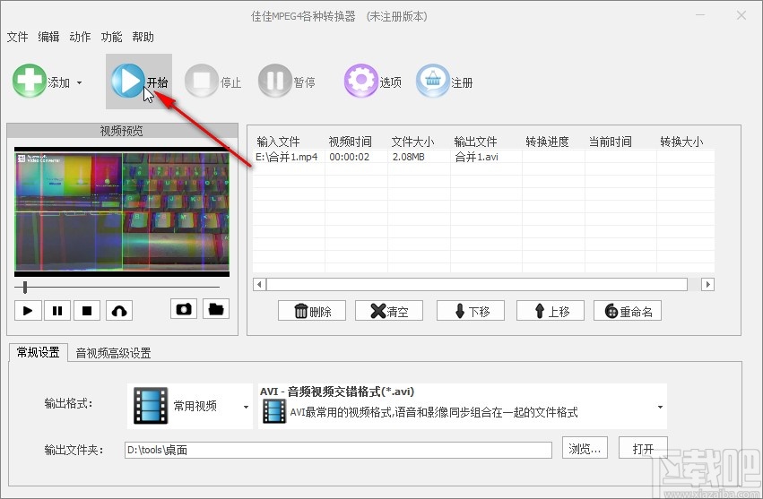The height and width of the screenshot is (499, 763).
Task: Click the 00:00:02 video duration cell
Action: click(350, 157)
